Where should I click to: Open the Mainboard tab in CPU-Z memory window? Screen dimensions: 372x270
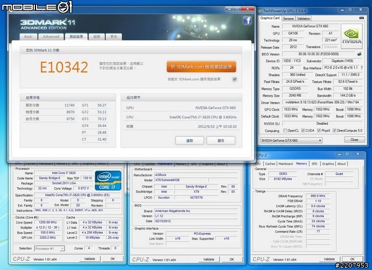[x=285, y=164]
